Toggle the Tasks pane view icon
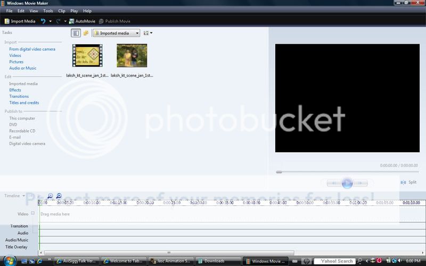This screenshot has height=266, width=426. click(76, 33)
